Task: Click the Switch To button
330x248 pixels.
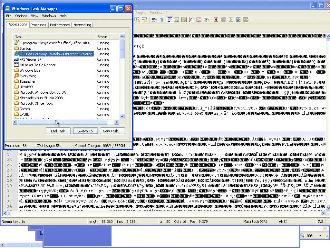Action: (x=85, y=131)
